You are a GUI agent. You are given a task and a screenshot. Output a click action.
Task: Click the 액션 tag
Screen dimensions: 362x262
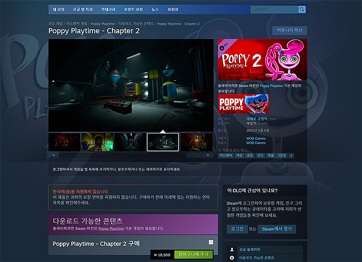[239, 155]
